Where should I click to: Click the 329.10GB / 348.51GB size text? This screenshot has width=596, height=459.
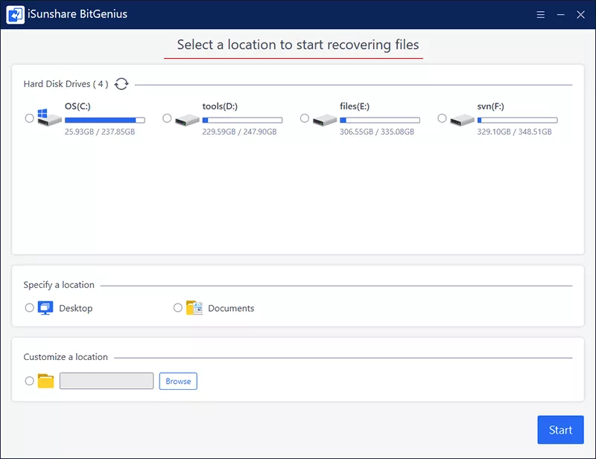(x=515, y=132)
